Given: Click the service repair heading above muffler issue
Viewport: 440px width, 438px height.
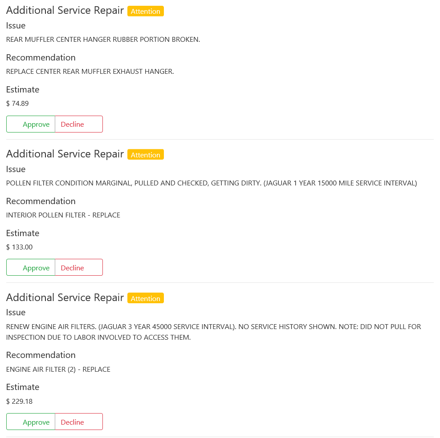Looking at the screenshot, I should tap(65, 11).
